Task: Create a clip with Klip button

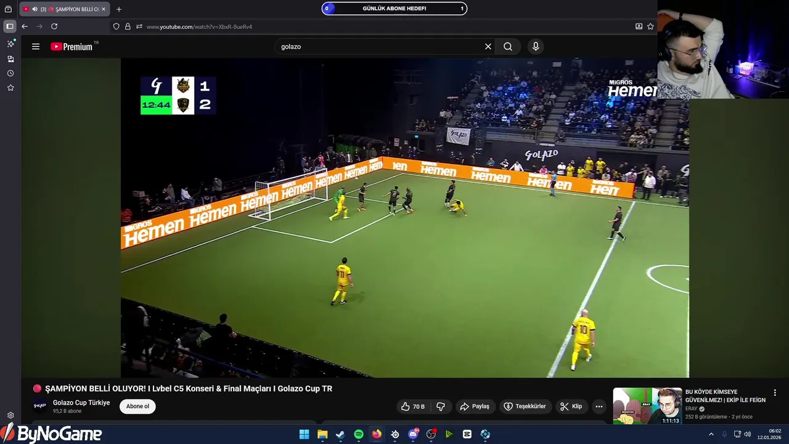Action: (x=571, y=406)
